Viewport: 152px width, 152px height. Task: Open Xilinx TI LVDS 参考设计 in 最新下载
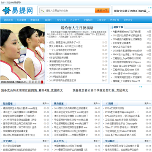(127, 66)
